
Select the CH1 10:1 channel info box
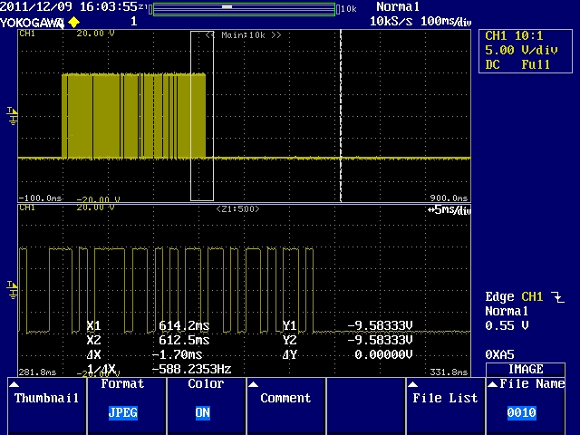pyautogui.click(x=526, y=51)
